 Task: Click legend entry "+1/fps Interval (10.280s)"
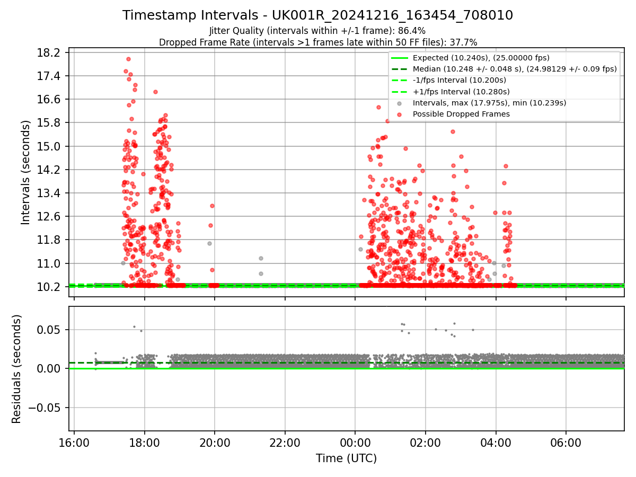coord(460,91)
